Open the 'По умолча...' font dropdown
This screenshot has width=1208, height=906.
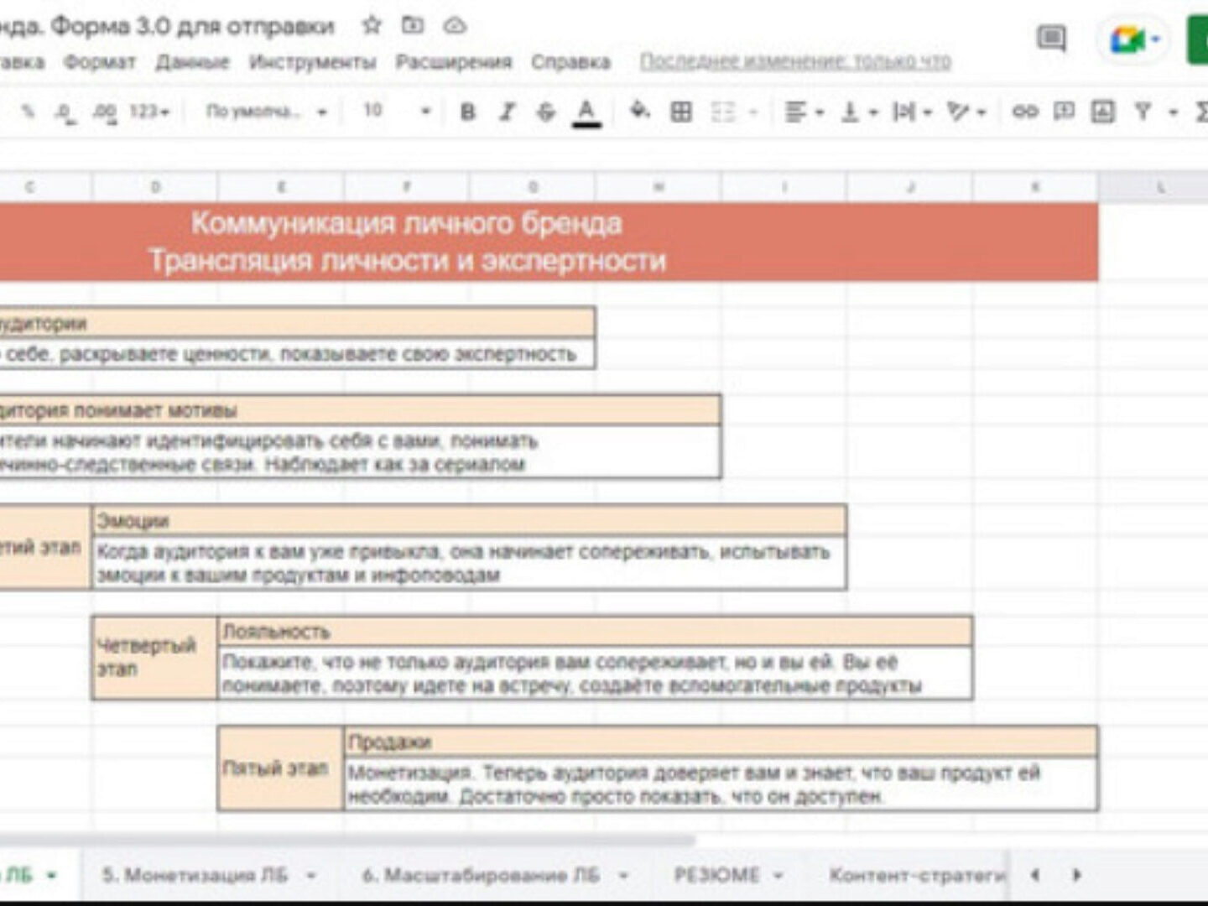coord(266,112)
